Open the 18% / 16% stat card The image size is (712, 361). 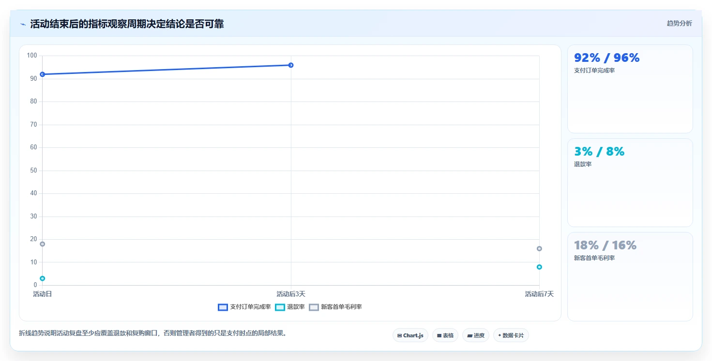click(630, 276)
